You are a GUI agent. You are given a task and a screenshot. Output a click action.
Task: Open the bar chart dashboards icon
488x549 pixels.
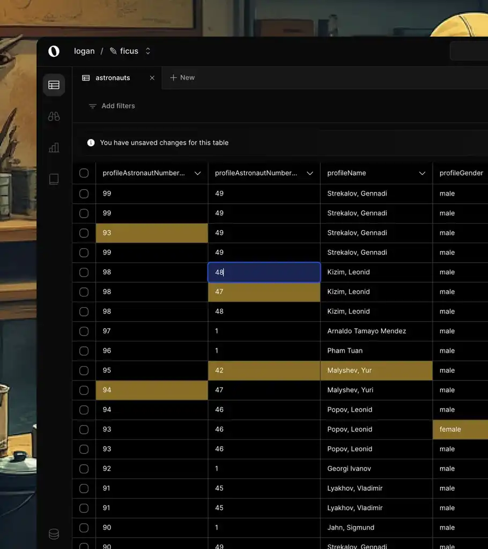(x=54, y=147)
